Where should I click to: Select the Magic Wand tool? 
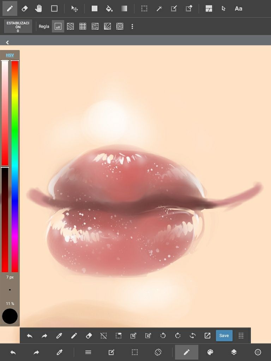[159, 8]
